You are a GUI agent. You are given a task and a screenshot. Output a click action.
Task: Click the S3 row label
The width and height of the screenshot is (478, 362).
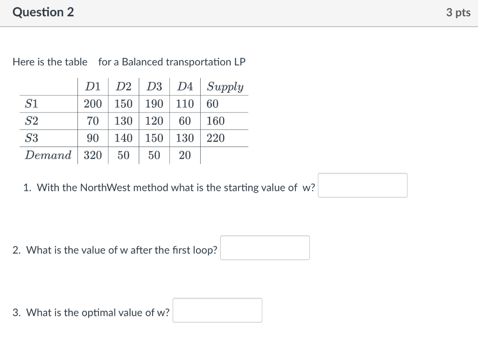pyautogui.click(x=30, y=138)
